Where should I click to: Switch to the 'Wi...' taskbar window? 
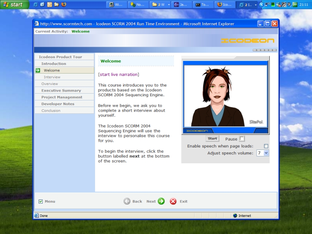[117, 4]
